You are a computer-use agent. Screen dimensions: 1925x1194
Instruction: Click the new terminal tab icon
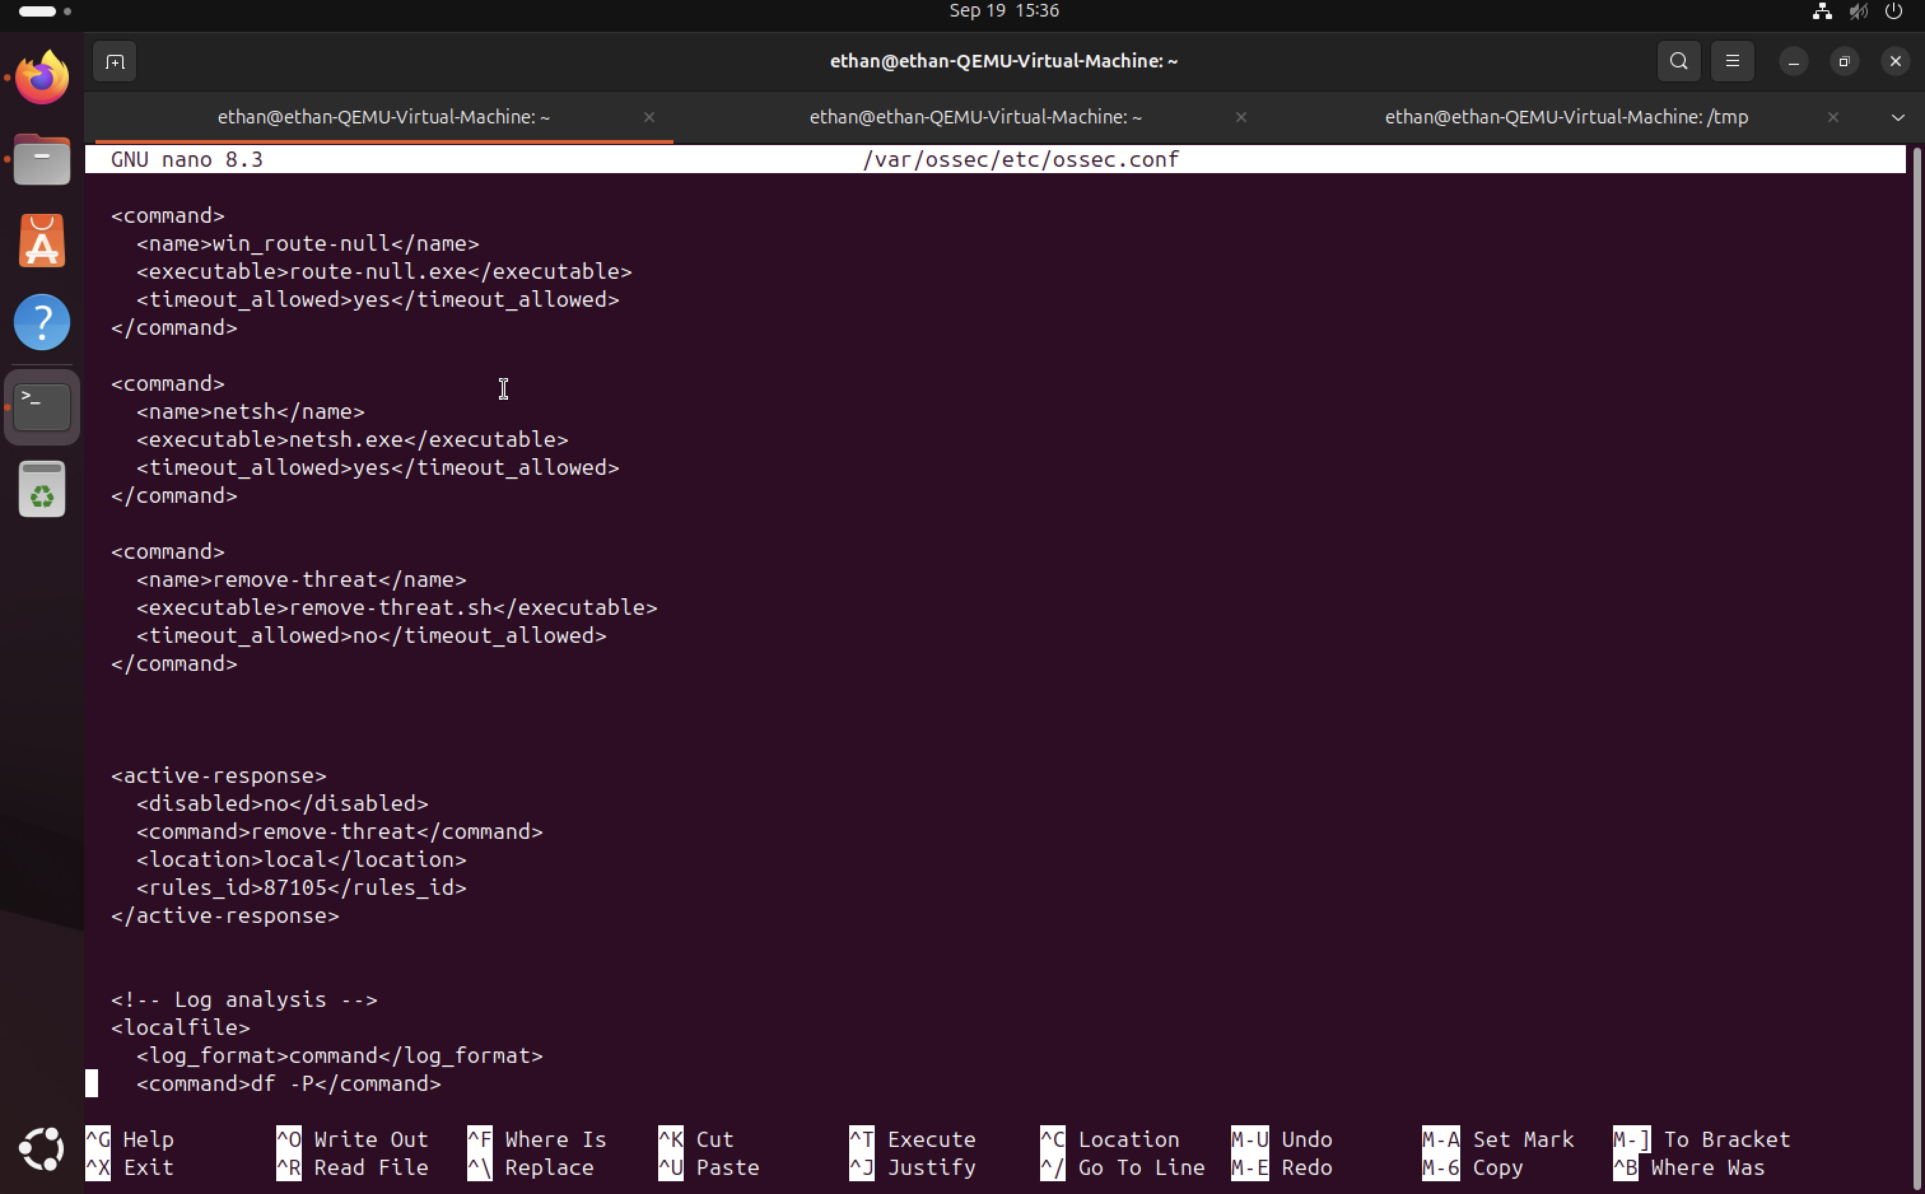coord(115,62)
